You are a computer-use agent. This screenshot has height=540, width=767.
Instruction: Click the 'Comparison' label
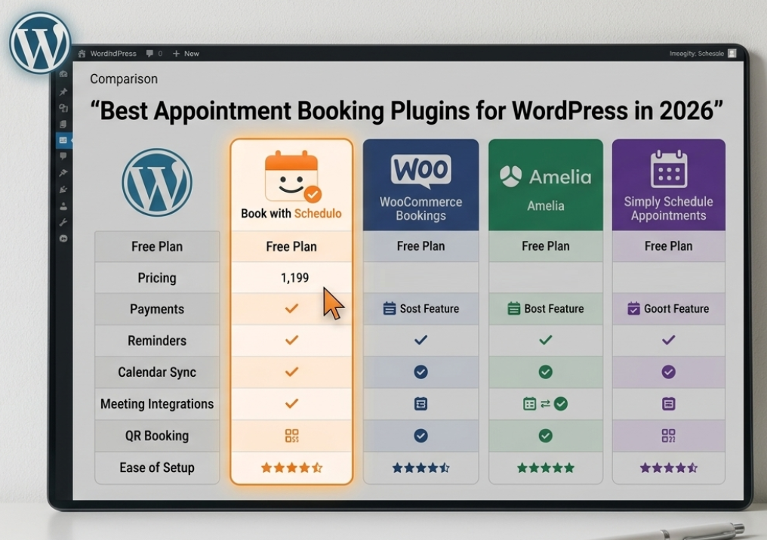124,79
